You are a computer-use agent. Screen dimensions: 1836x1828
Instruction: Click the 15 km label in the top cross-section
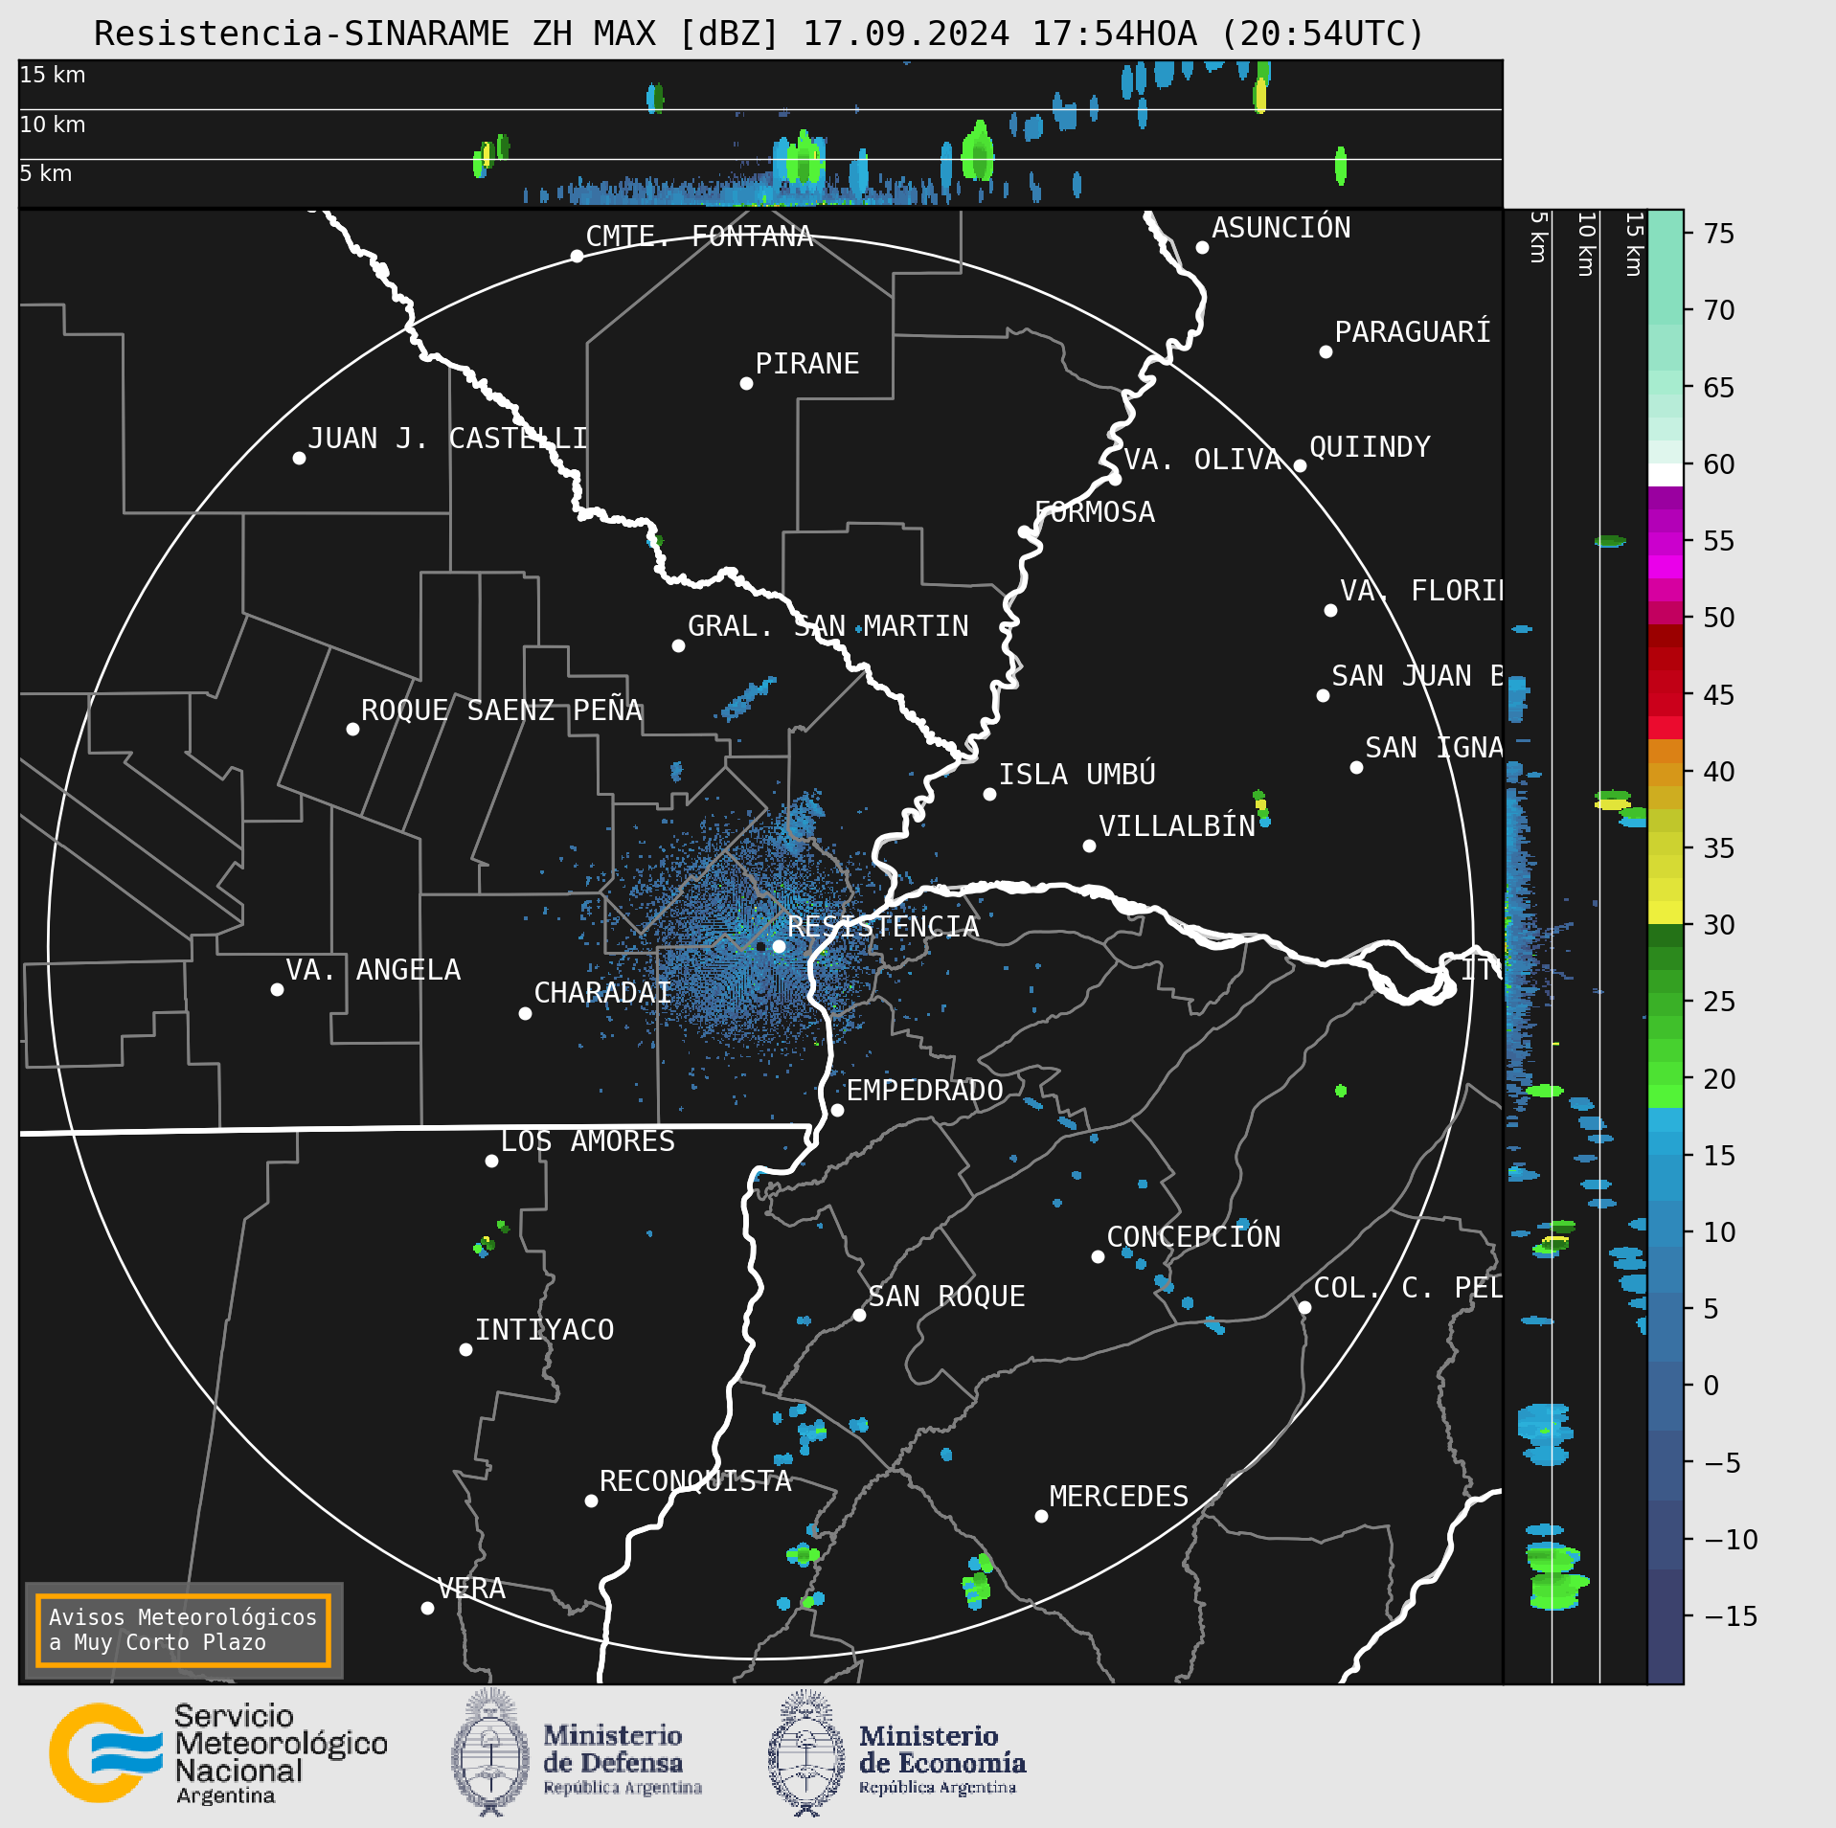point(53,74)
